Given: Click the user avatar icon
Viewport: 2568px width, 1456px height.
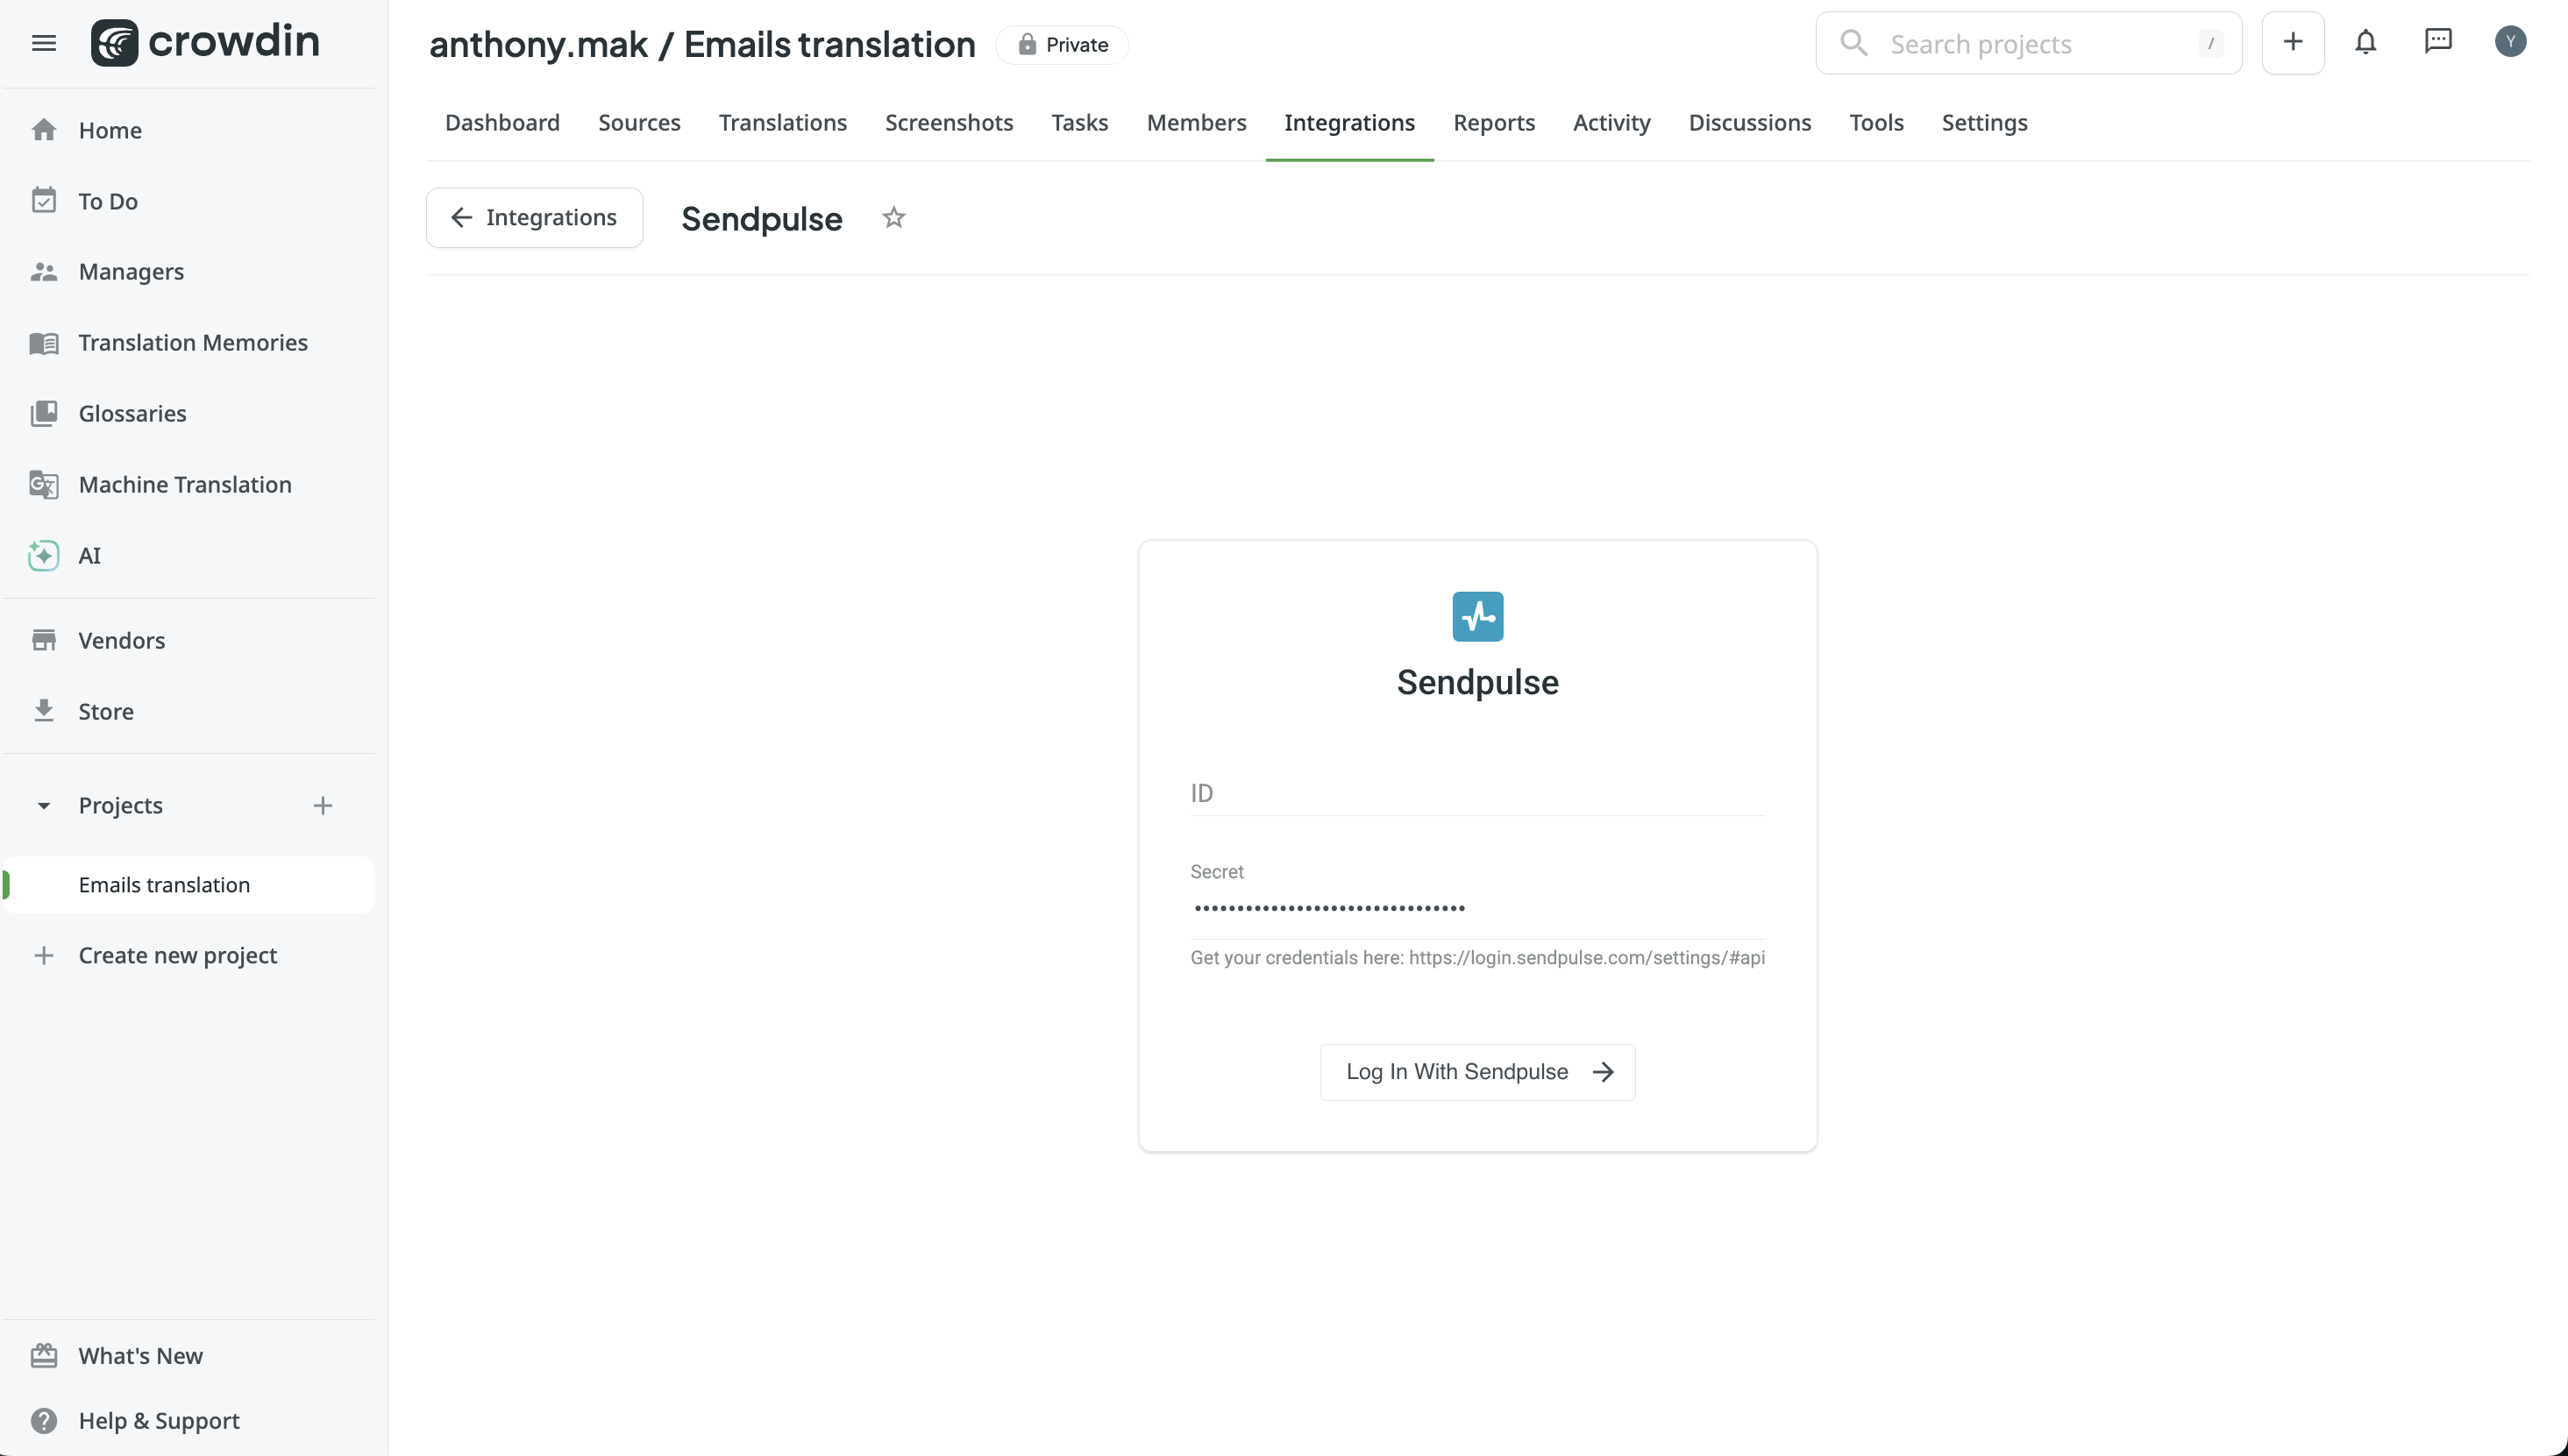Looking at the screenshot, I should (x=2510, y=42).
